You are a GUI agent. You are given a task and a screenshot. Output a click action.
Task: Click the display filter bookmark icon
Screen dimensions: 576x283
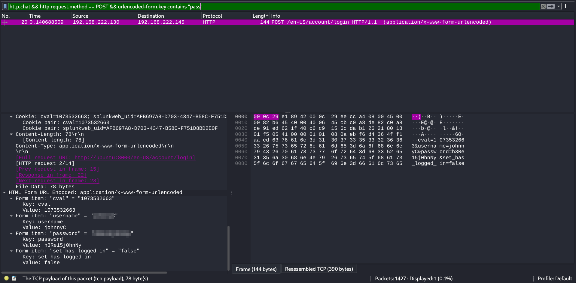coord(5,6)
